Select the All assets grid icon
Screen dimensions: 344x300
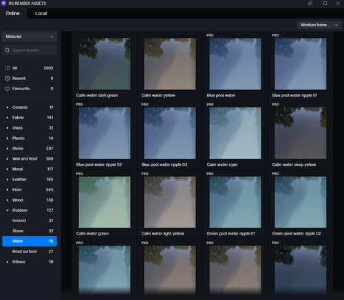(x=8, y=68)
